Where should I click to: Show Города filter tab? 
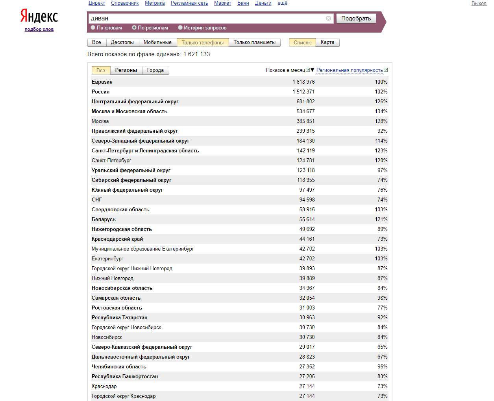pos(155,70)
